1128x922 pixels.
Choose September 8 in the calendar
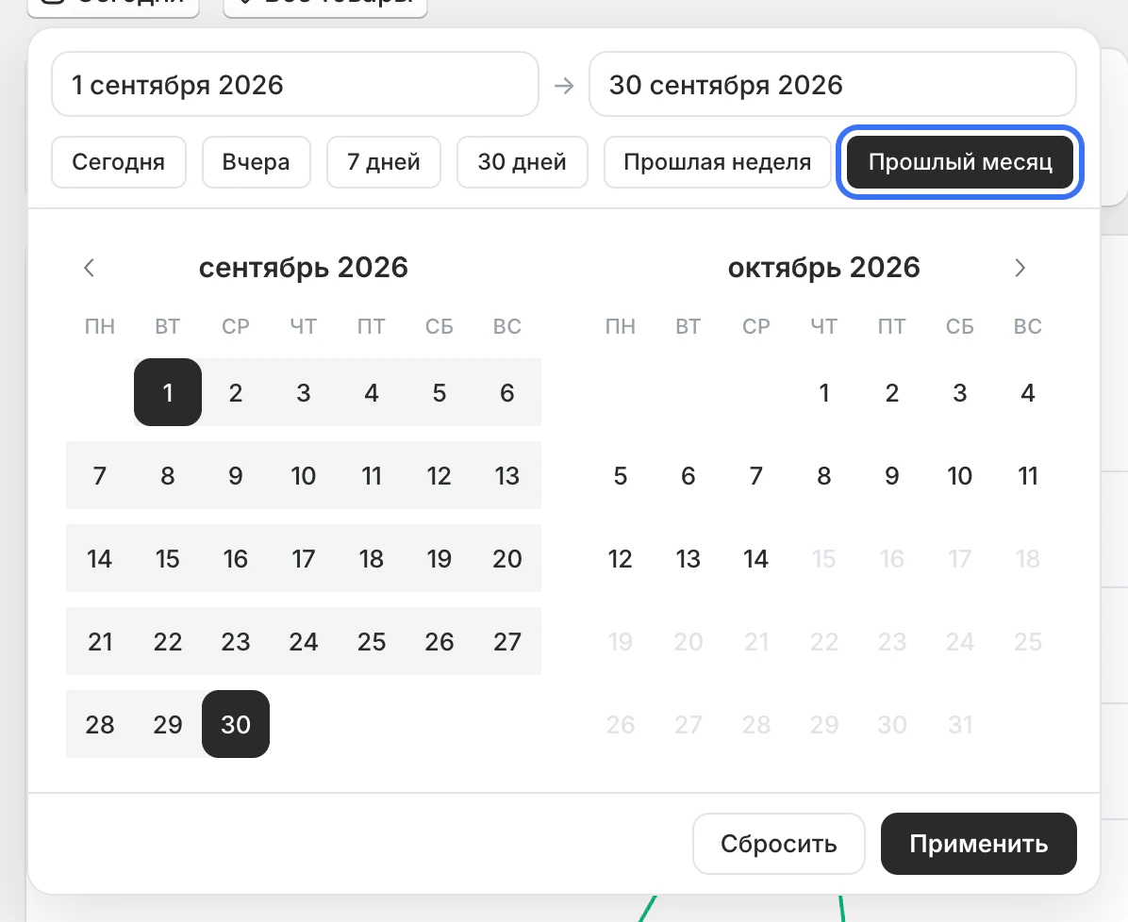(168, 476)
